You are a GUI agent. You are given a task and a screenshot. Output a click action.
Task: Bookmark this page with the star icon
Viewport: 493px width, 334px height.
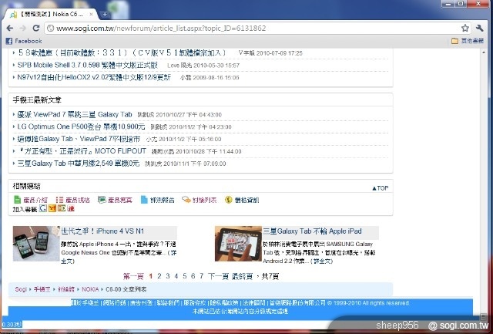[464, 28]
